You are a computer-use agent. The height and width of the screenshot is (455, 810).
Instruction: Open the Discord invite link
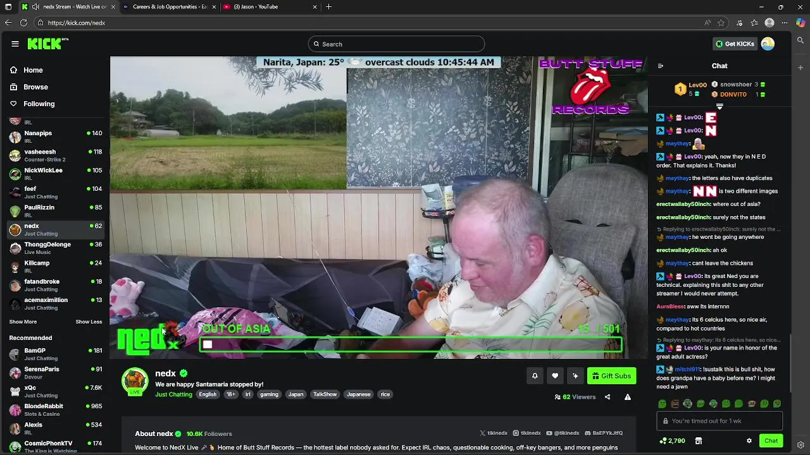pyautogui.click(x=603, y=434)
